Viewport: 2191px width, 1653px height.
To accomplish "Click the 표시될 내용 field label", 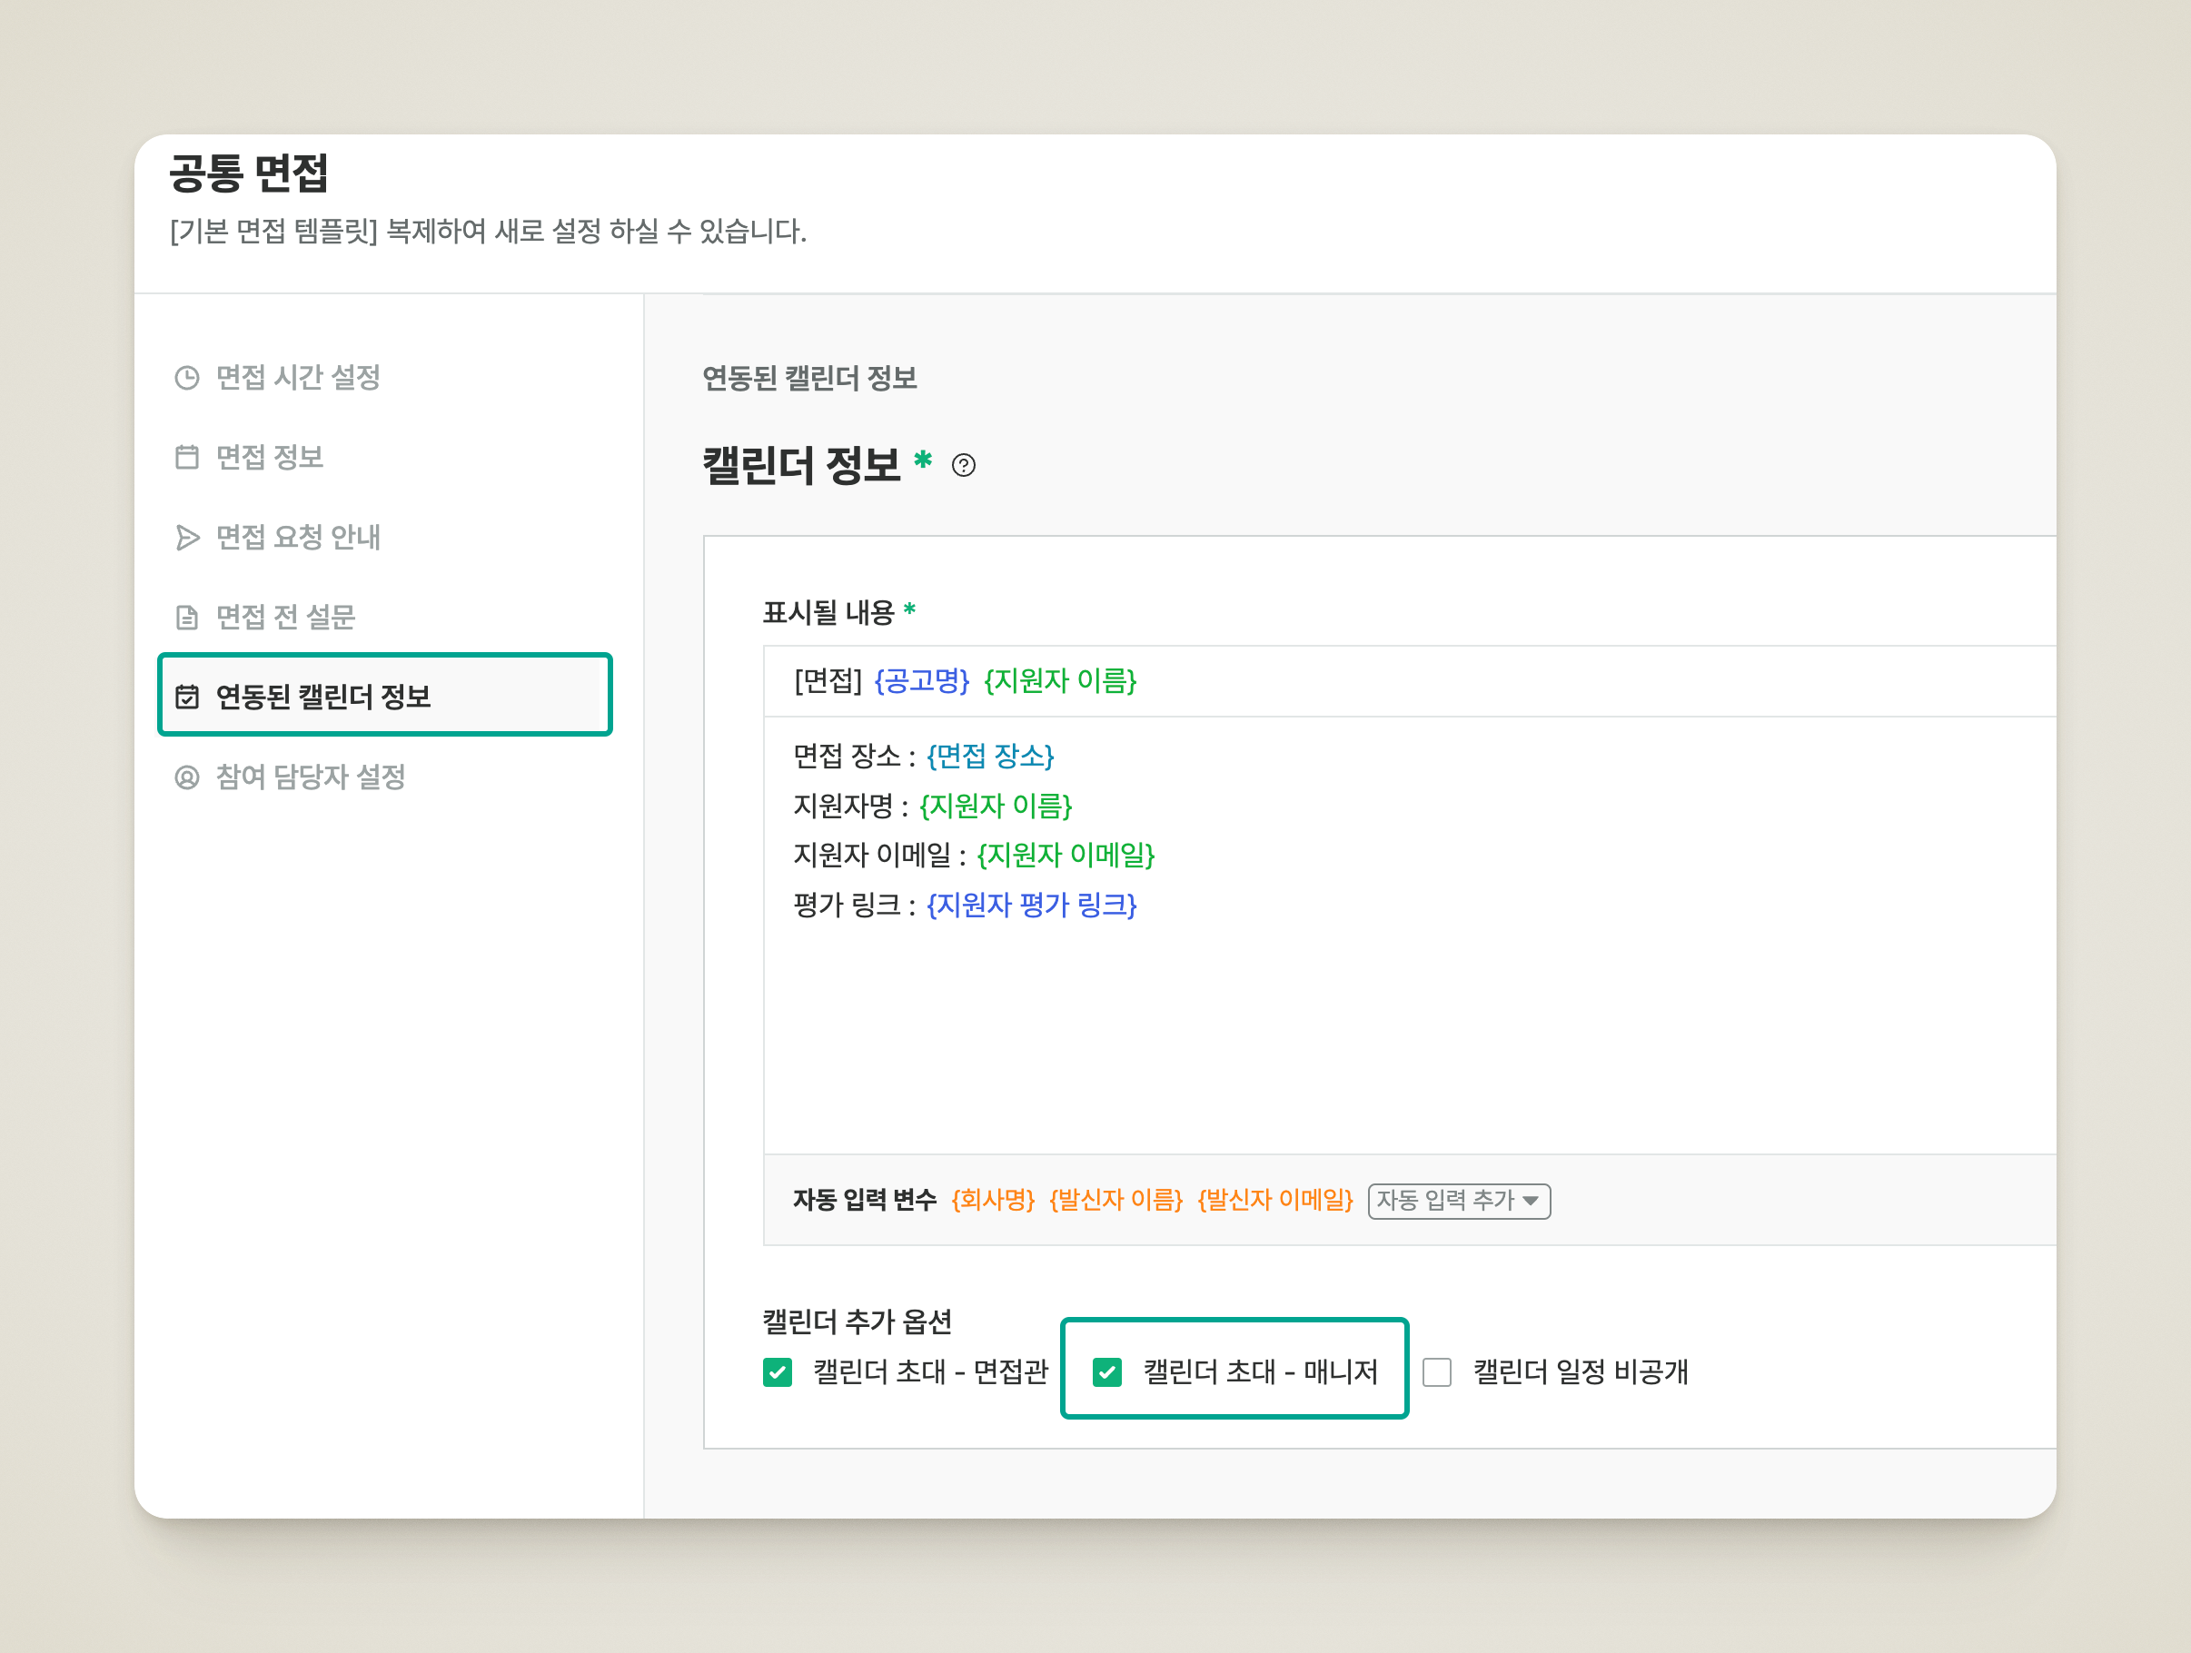I will [x=828, y=613].
